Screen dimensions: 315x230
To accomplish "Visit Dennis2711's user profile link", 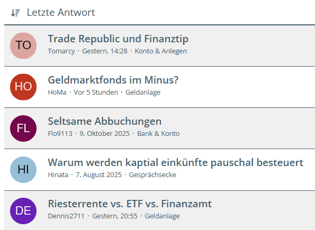I will click(x=66, y=216).
